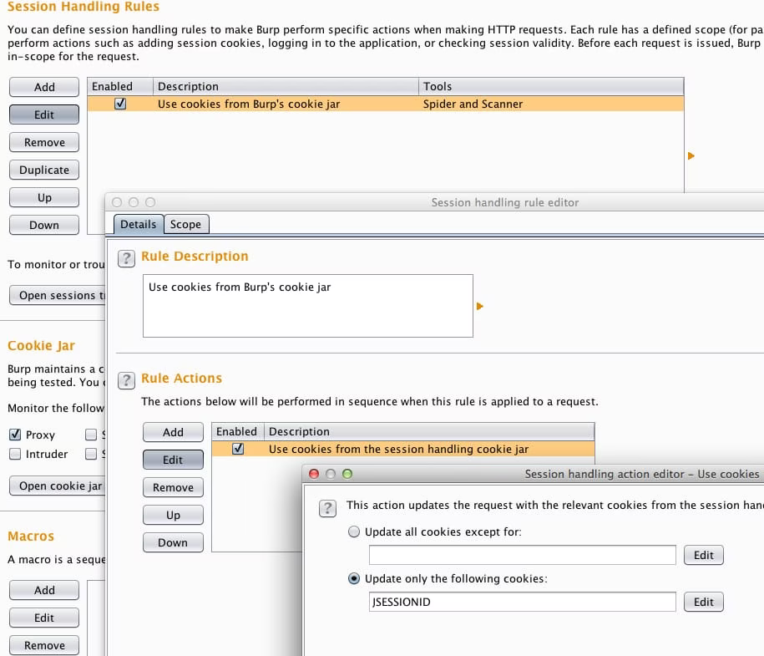This screenshot has height=656, width=764.
Task: Click Description header in rules table
Action: click(x=286, y=86)
